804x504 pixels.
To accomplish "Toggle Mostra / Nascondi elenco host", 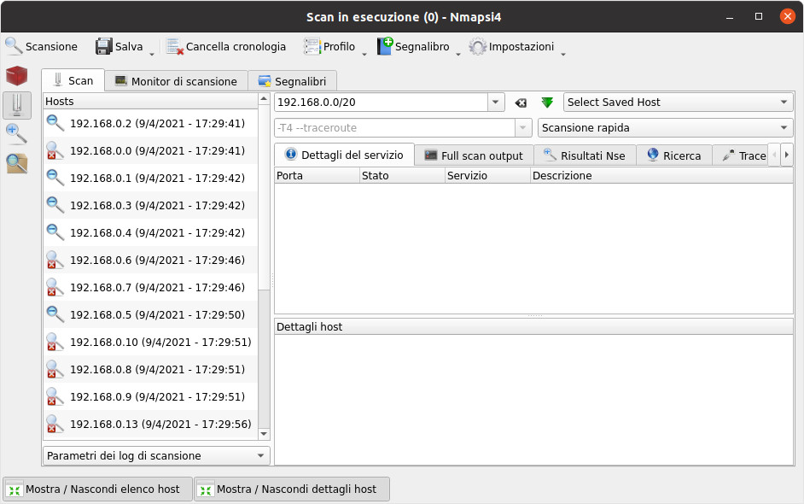I will click(97, 489).
